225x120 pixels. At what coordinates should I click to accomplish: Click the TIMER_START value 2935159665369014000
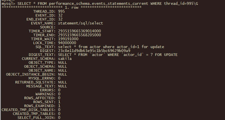click(80, 31)
